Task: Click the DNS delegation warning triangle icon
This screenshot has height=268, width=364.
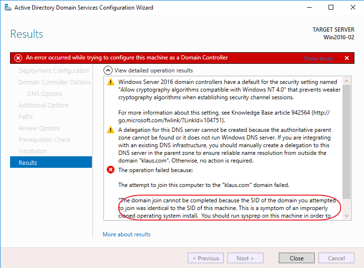Action: 111,130
